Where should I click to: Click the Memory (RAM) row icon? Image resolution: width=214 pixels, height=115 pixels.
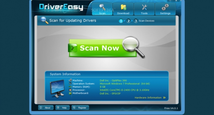coord(70,87)
